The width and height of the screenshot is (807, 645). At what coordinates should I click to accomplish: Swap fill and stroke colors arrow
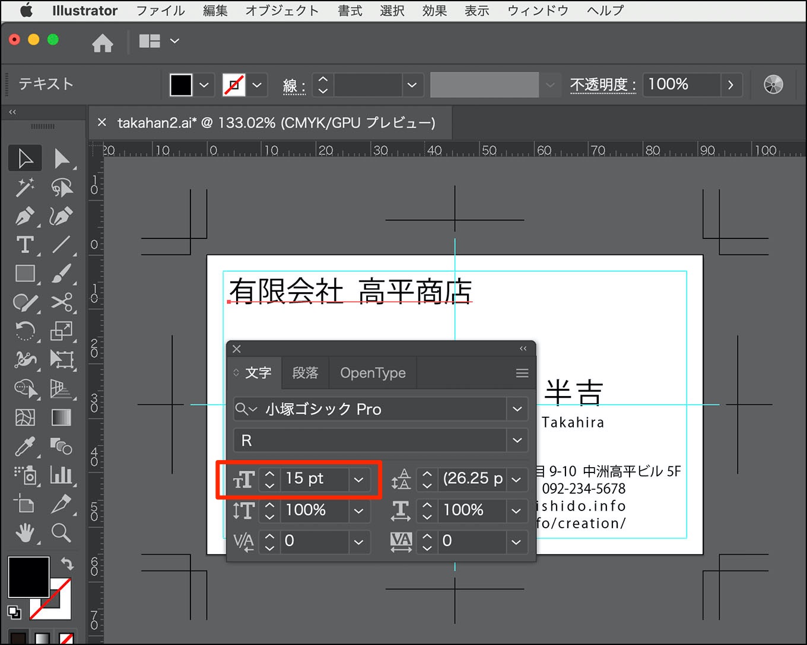click(x=67, y=563)
